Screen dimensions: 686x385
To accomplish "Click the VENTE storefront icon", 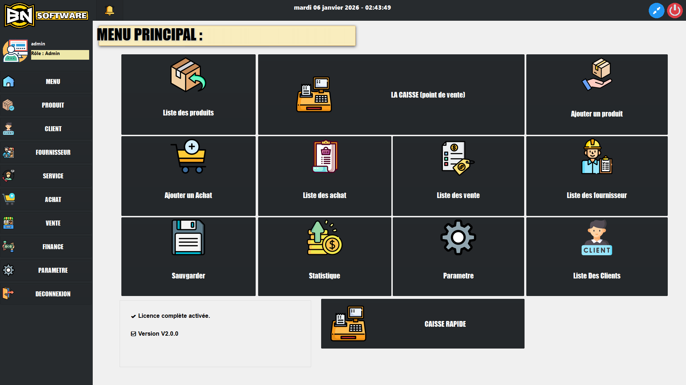I will [8, 223].
